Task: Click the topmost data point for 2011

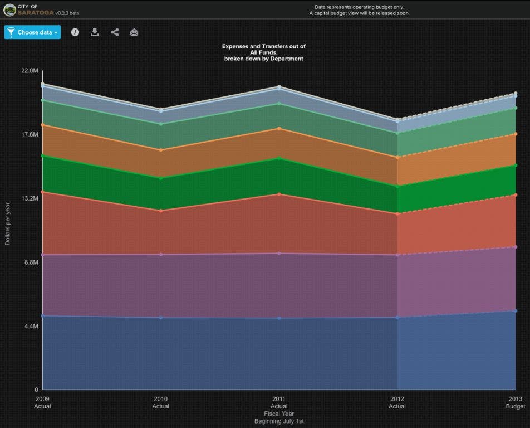Action: click(x=279, y=87)
